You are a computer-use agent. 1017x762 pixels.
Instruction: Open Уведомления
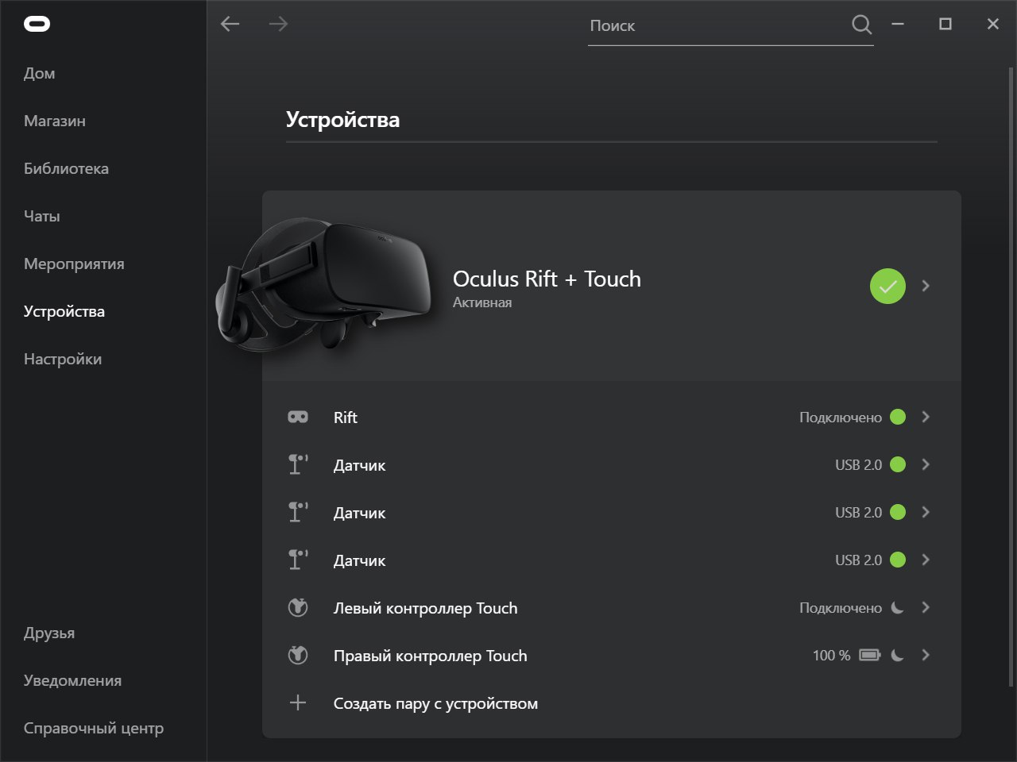[x=72, y=680]
